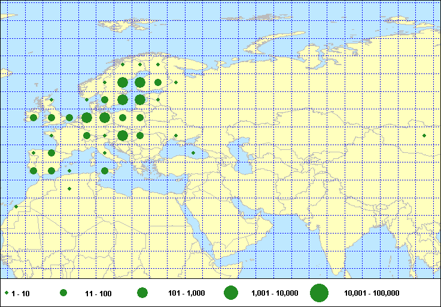Select the small marker in the Black Sea
The height and width of the screenshot is (307, 441).
point(193,153)
